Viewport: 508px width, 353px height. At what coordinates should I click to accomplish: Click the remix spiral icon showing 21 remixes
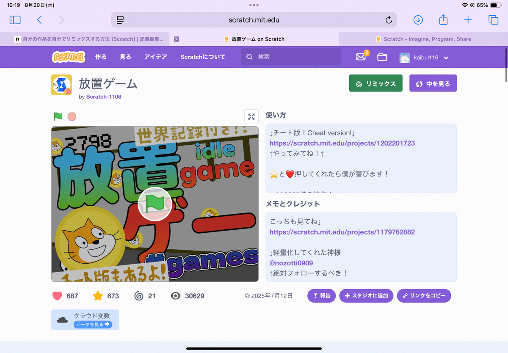(139, 295)
